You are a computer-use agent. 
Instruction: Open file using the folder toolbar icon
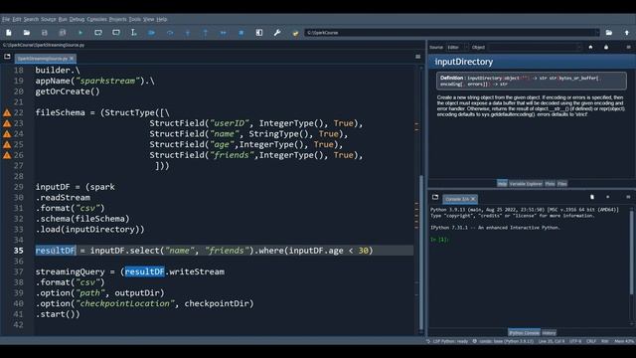27,33
